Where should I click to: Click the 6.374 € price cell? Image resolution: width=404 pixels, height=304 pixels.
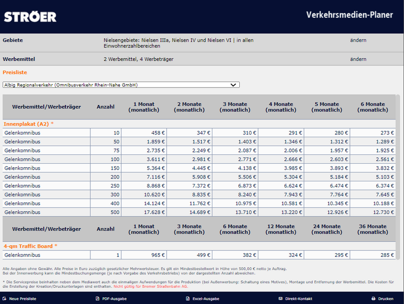click(x=373, y=186)
